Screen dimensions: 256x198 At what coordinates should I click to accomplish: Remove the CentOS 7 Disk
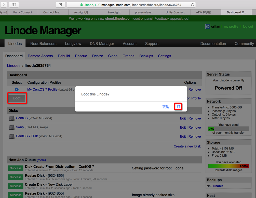[x=195, y=136]
